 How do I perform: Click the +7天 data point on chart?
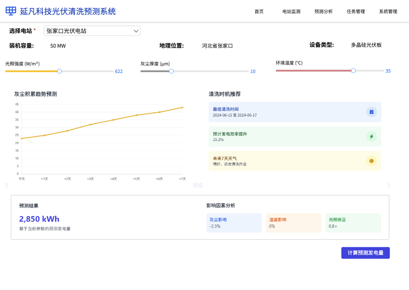[x=182, y=107]
